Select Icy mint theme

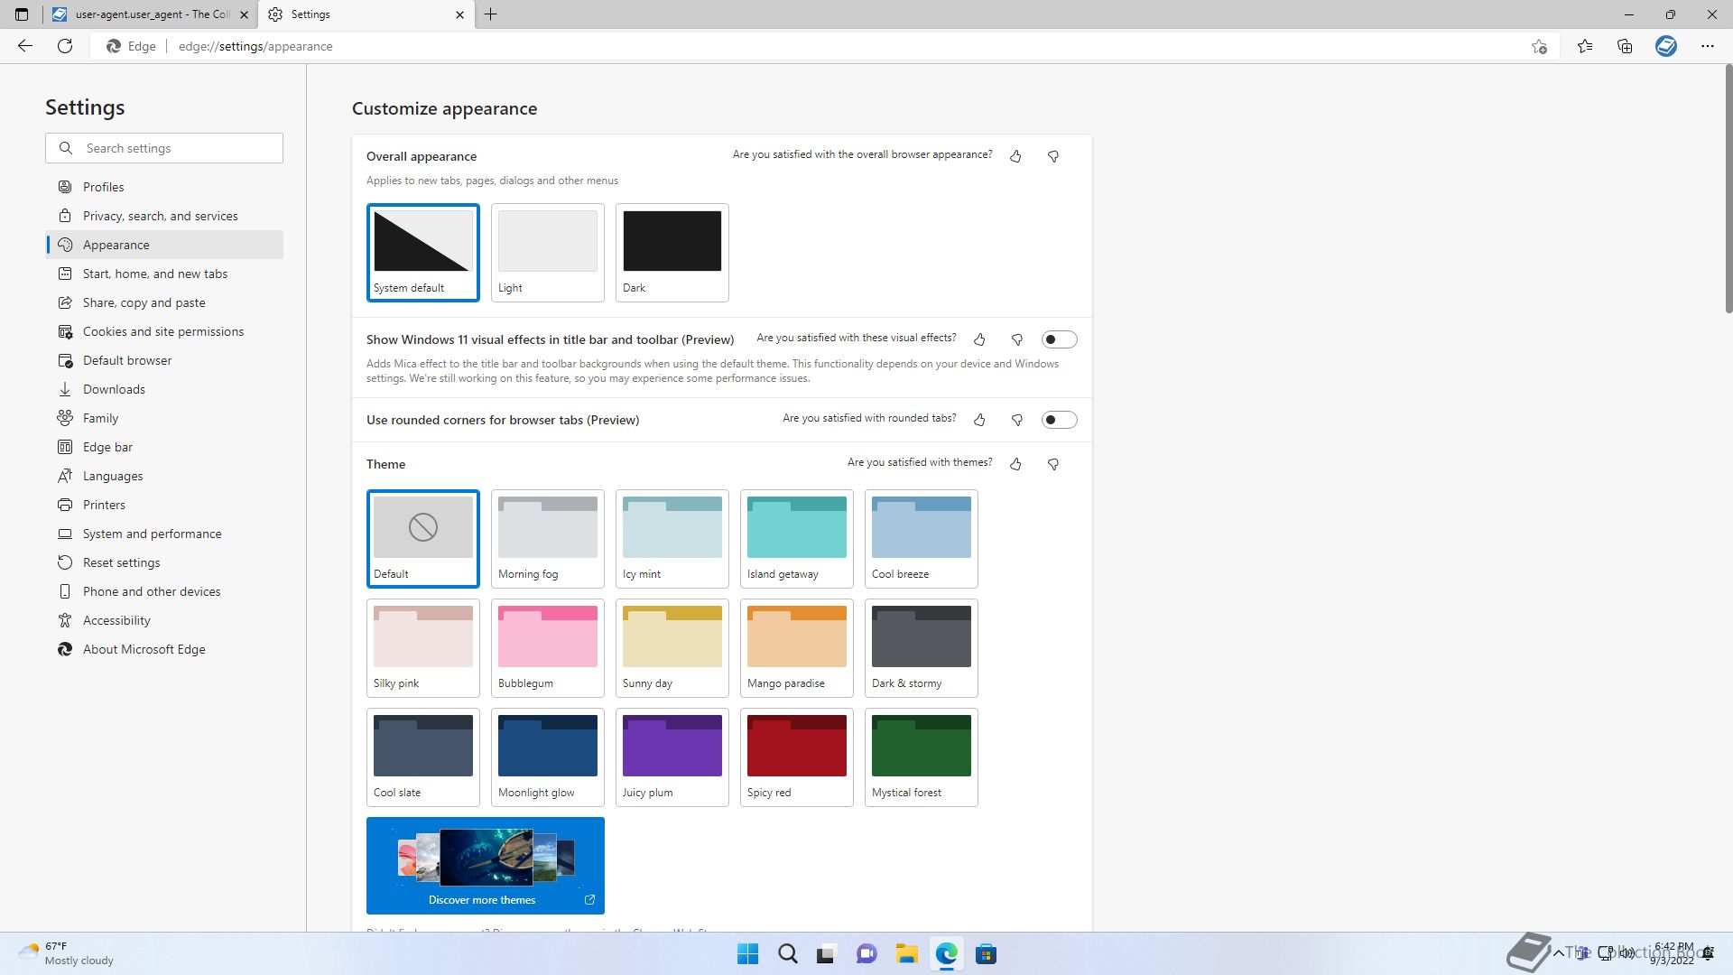point(672,539)
